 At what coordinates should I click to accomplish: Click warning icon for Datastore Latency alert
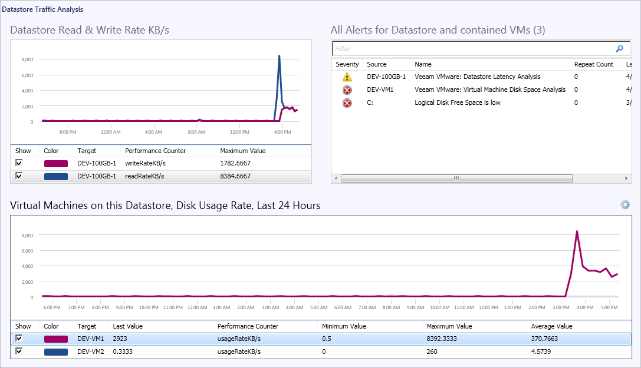click(347, 77)
